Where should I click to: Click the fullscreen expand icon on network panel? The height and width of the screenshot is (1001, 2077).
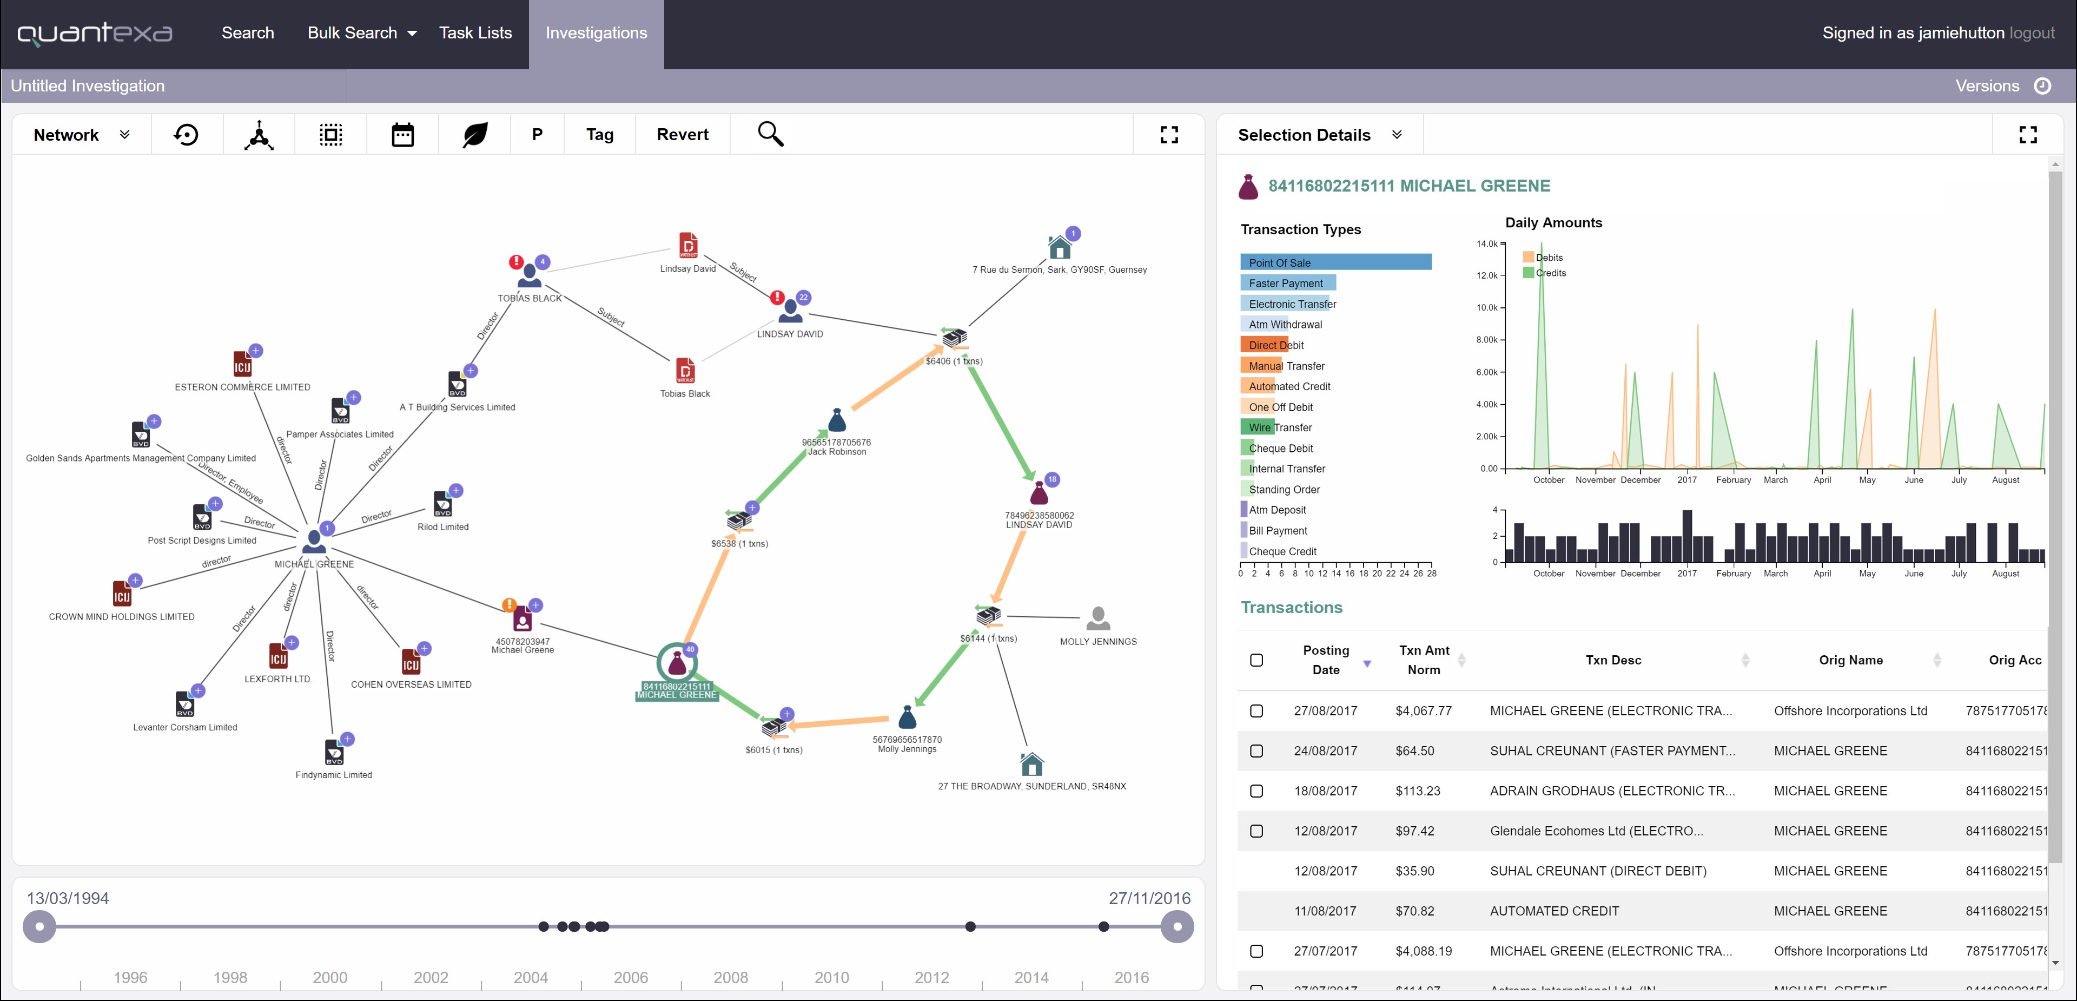(1169, 134)
